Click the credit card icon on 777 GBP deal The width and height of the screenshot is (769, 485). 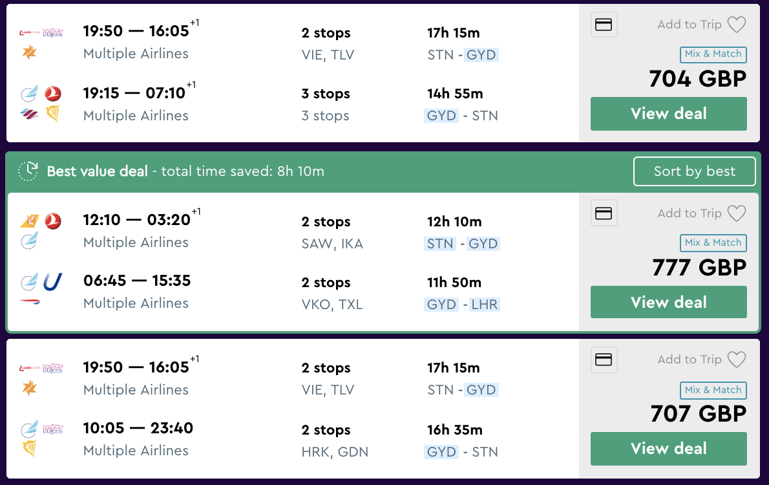pyautogui.click(x=604, y=213)
